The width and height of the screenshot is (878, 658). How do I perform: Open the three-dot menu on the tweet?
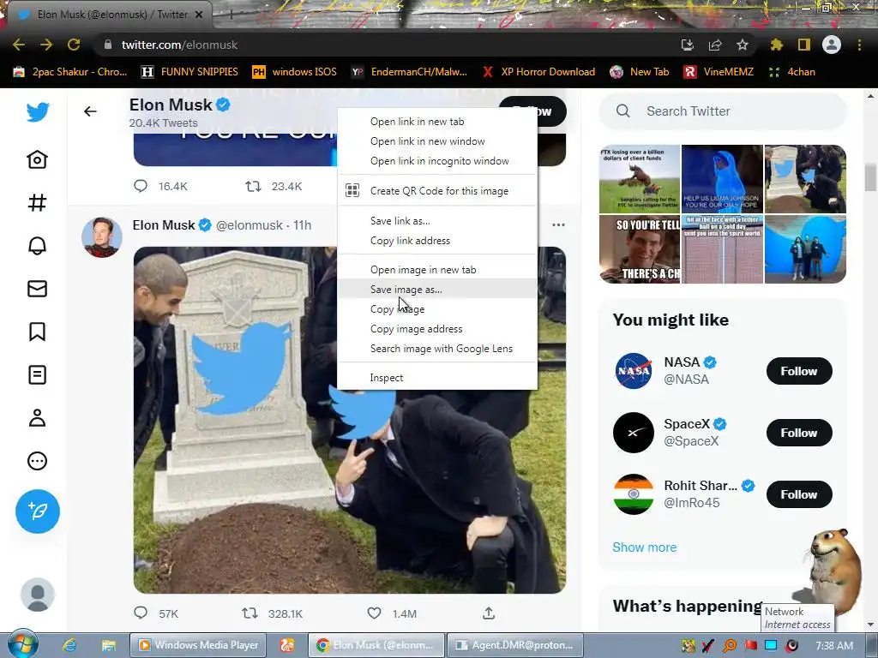tap(558, 225)
